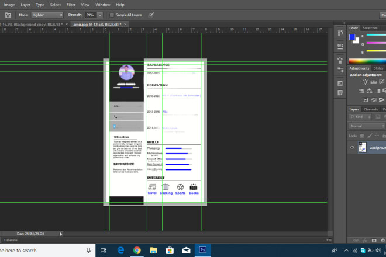This screenshot has width=386, height=257.
Task: Close the Background copy document tab
Action: pyautogui.click(x=67, y=25)
